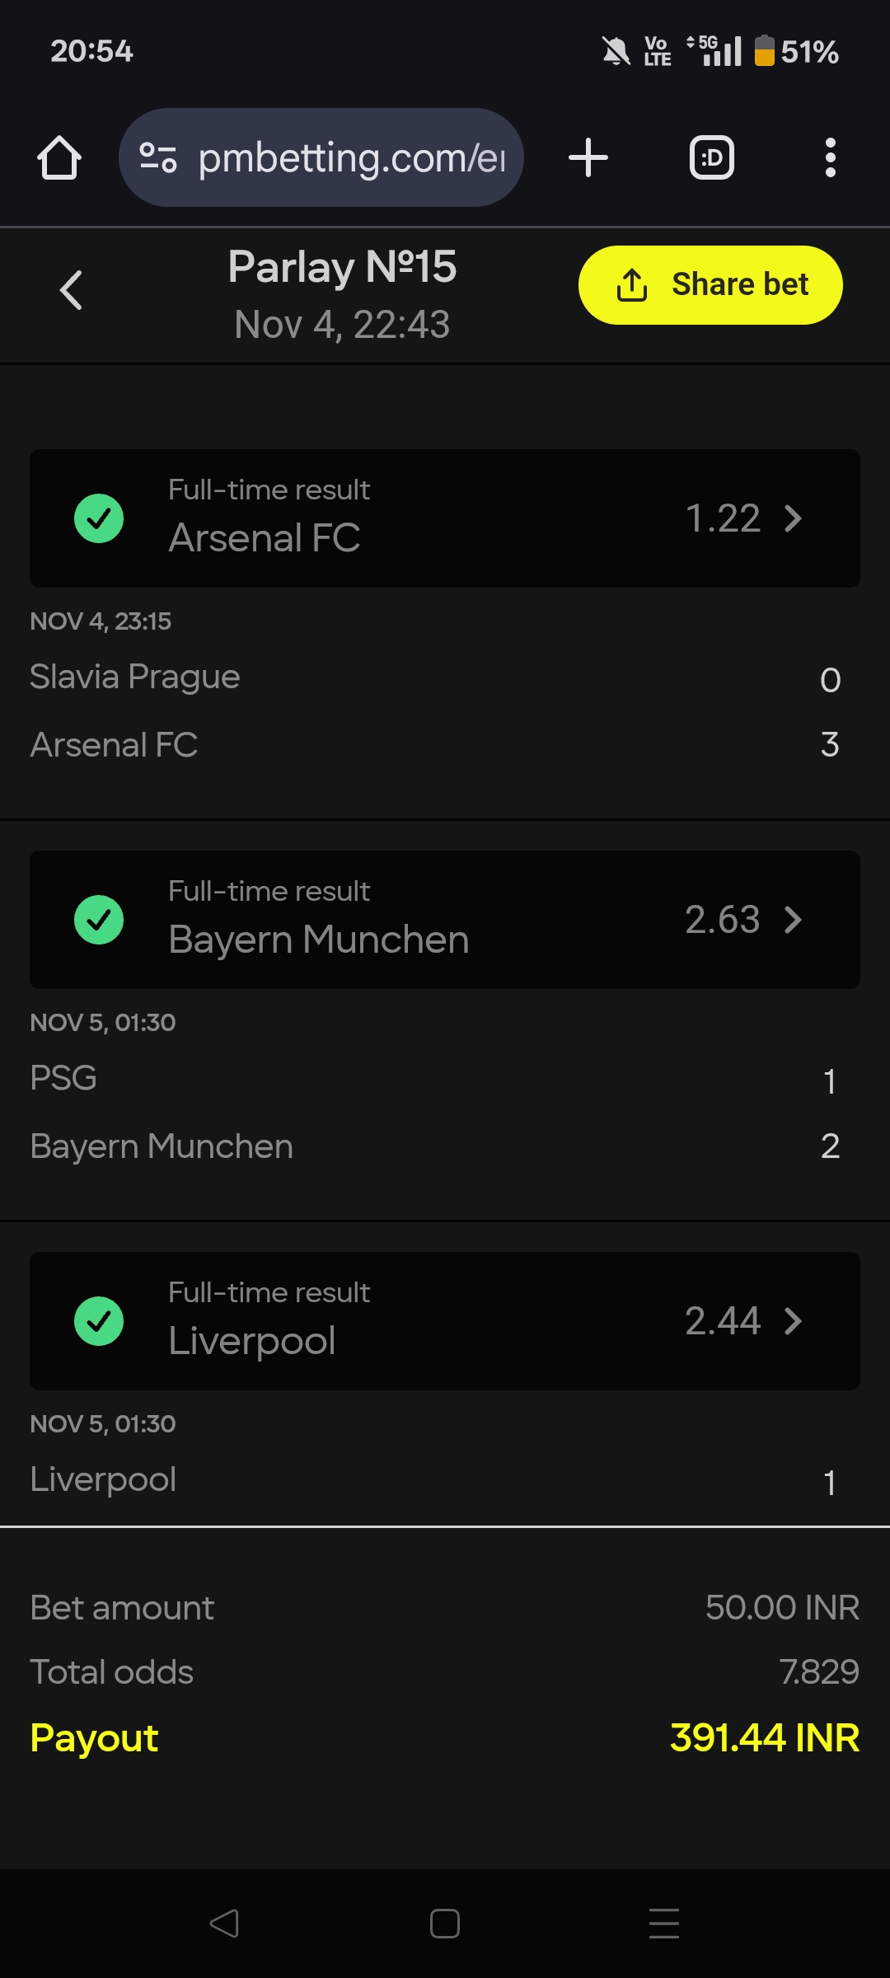This screenshot has height=1978, width=890.
Task: Tap green checkmark beside Arsenal FC
Action: point(99,518)
